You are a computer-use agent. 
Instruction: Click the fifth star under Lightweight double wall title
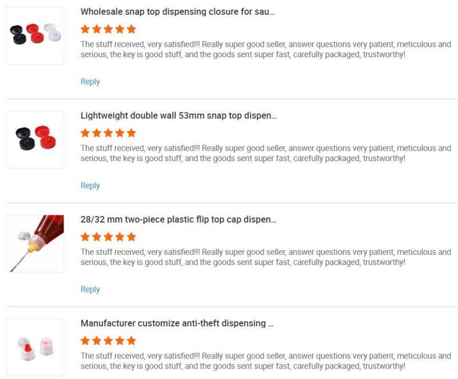(131, 133)
